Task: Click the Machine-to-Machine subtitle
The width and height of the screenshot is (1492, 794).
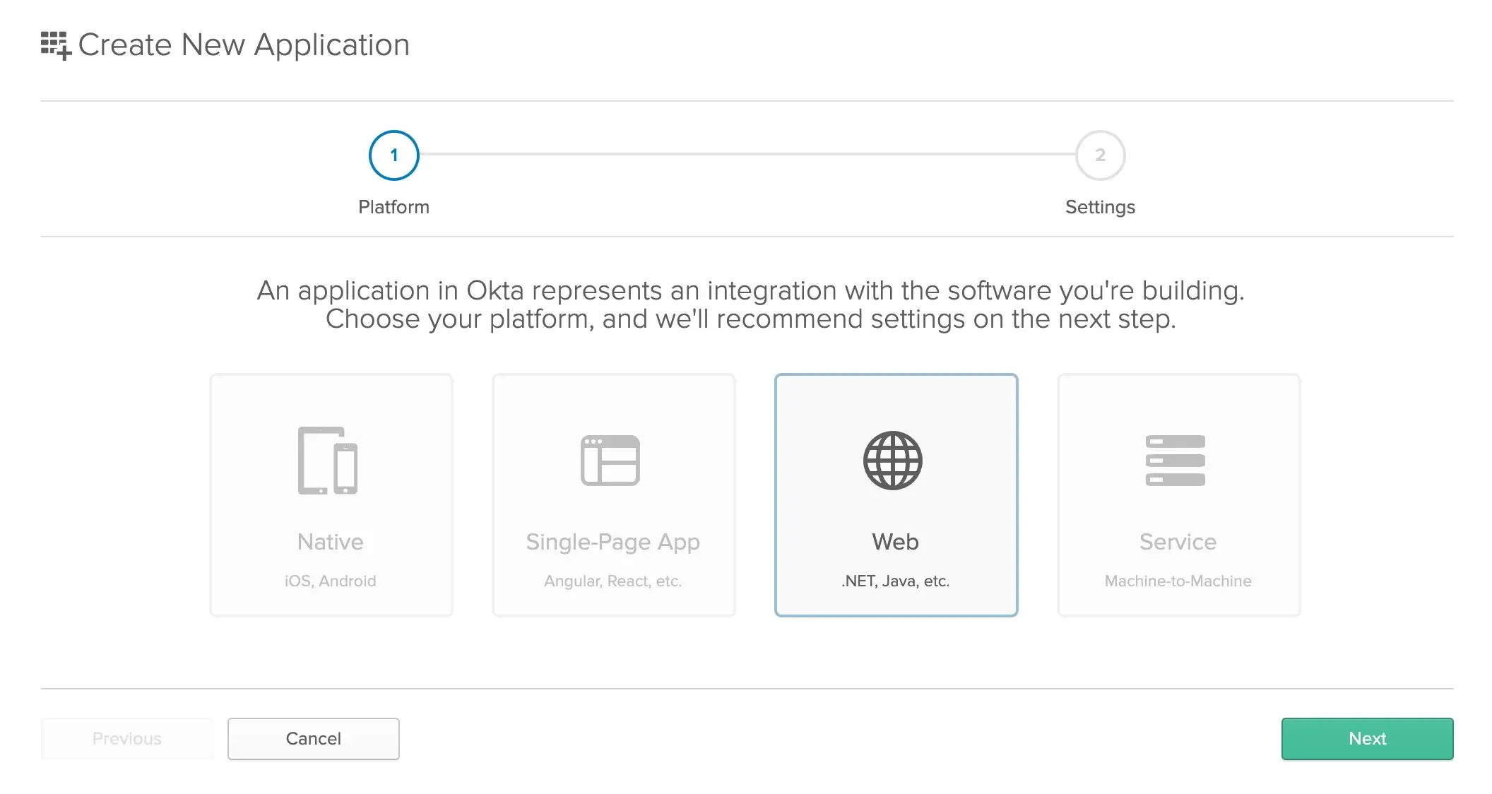Action: tap(1178, 581)
